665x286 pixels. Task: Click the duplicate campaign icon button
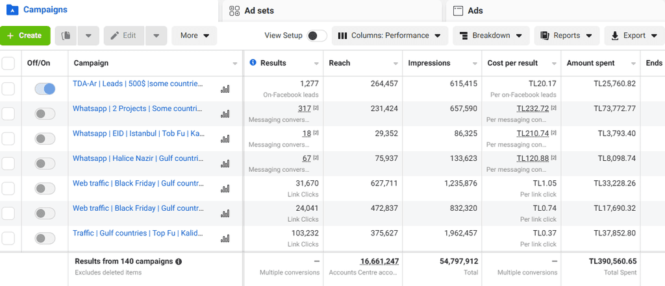click(66, 36)
